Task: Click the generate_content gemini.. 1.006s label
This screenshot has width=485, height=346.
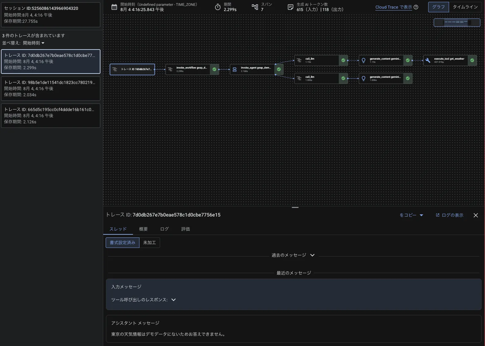Action: pos(385,77)
